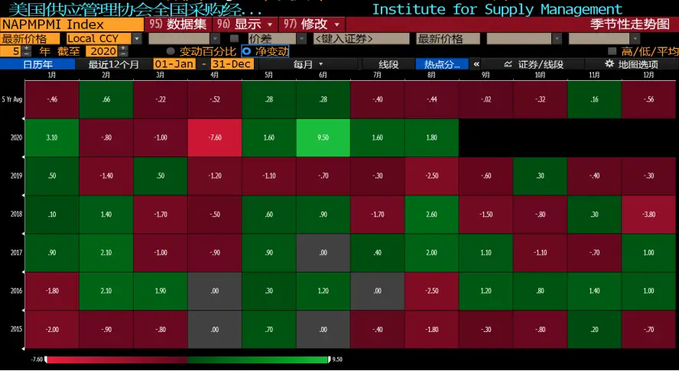
Task: Click the stepper next to 2020
Action: tap(124, 51)
